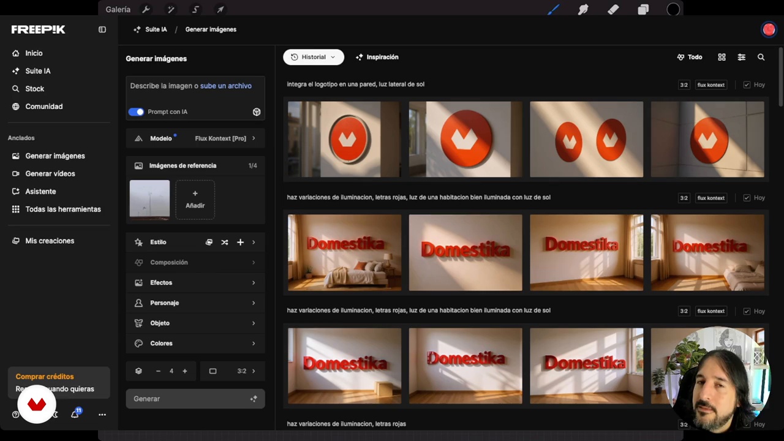Open the Modelo Flux Kontext [Pro] selector

[195, 138]
